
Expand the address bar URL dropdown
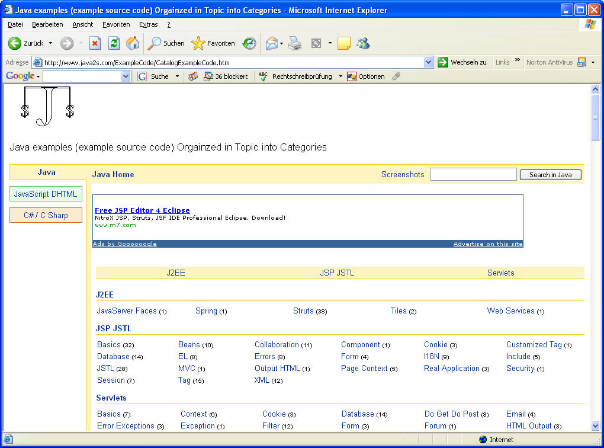tap(429, 62)
